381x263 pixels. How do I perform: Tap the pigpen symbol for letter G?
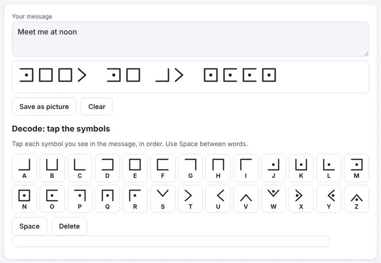click(190, 168)
